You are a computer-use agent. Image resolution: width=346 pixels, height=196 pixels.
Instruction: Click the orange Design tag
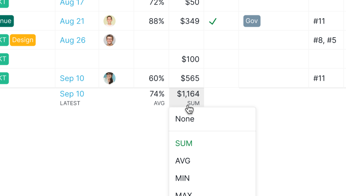[x=23, y=40]
